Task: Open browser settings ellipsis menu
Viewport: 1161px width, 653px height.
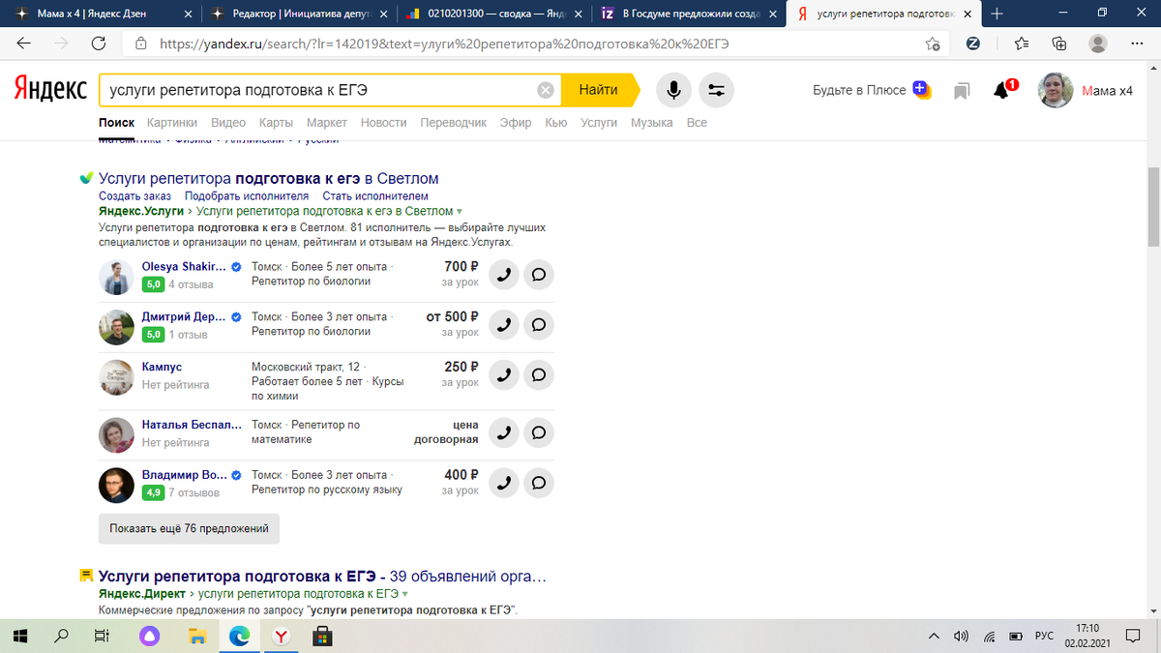Action: 1136,44
